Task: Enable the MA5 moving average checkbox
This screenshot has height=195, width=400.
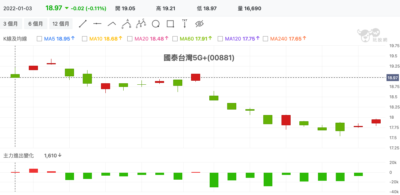Action: pos(39,39)
